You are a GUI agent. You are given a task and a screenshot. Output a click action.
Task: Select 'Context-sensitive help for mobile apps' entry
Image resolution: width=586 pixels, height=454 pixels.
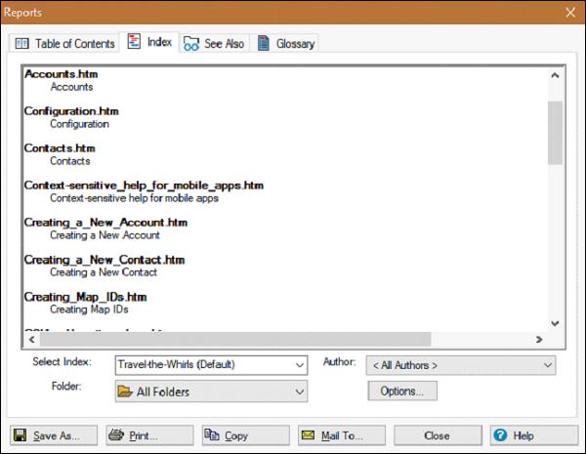tap(134, 198)
